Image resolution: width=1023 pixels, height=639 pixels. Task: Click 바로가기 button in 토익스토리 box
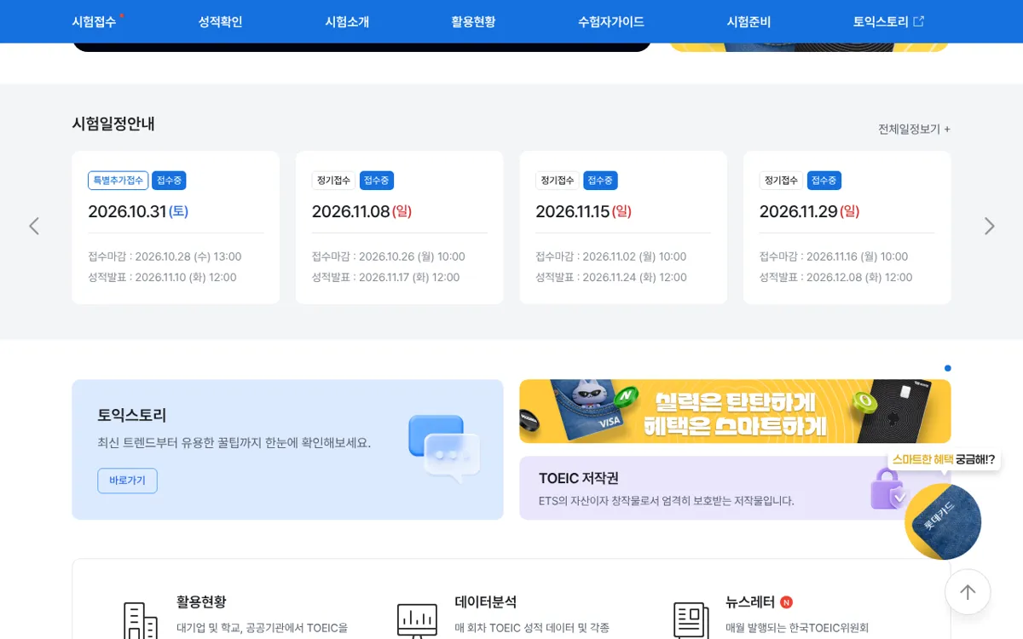tap(127, 481)
